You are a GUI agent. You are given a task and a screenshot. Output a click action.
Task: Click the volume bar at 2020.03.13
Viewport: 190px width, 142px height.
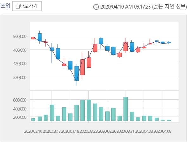pyautogui.click(x=52, y=113)
